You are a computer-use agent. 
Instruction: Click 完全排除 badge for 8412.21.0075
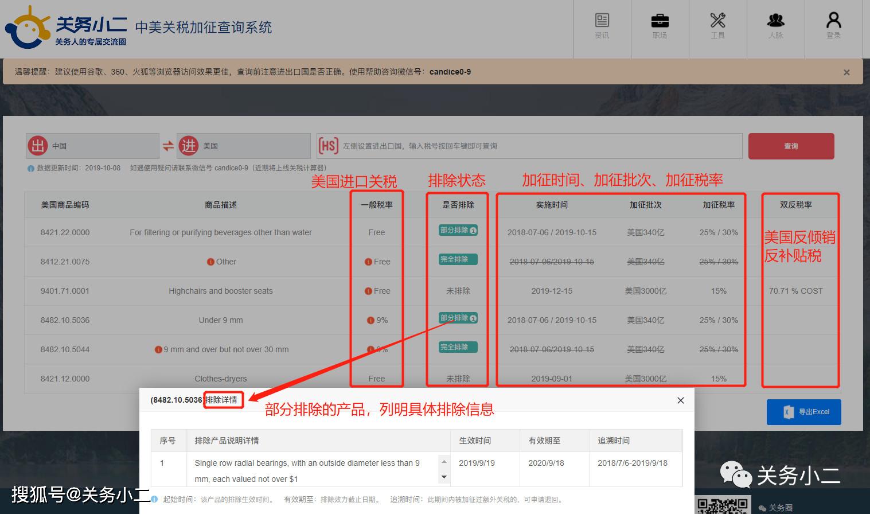[x=458, y=259]
